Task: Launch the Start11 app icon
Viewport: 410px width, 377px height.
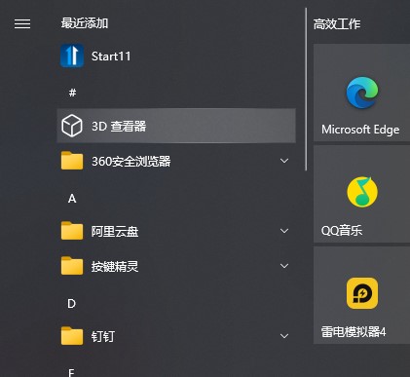Action: pos(72,56)
